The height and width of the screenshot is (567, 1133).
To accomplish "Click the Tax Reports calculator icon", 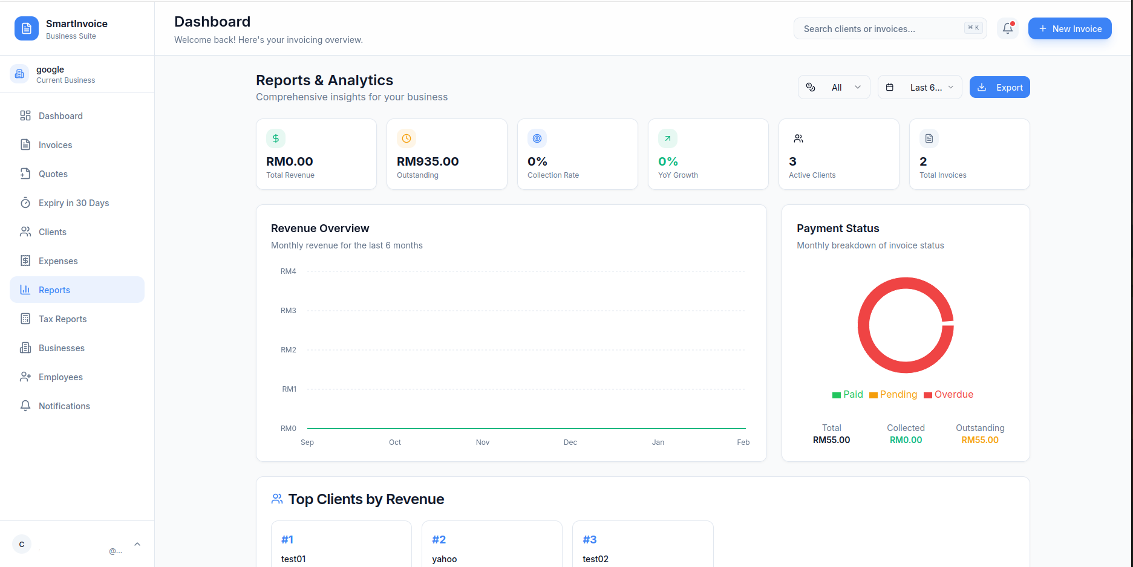I will coord(25,319).
